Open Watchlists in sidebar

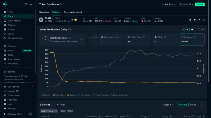pyautogui.click(x=12, y=64)
